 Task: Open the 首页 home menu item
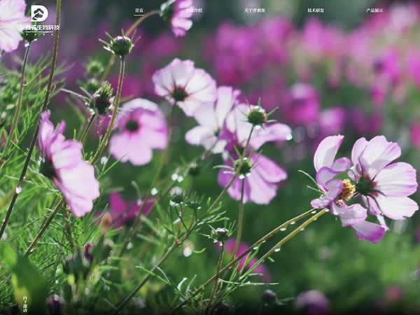coord(139,10)
